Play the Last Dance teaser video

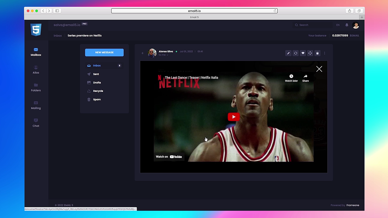pos(234,117)
